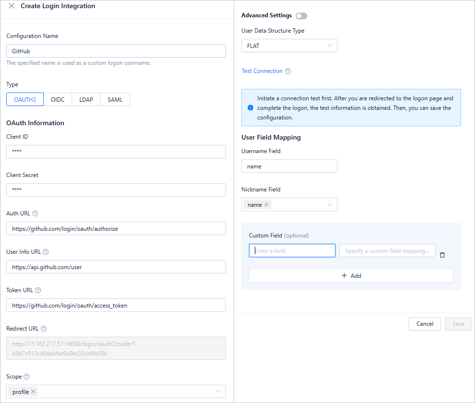The image size is (475, 403).
Task: Expand the Nickname Field dropdown
Action: 329,204
